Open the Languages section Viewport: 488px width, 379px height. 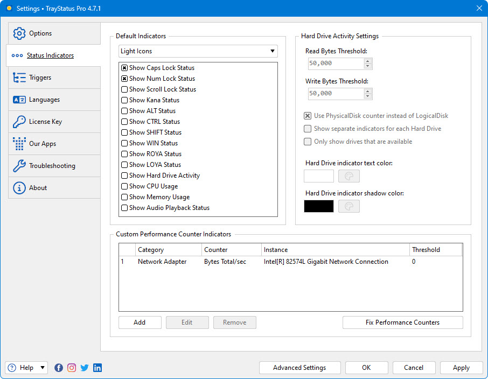pos(43,99)
